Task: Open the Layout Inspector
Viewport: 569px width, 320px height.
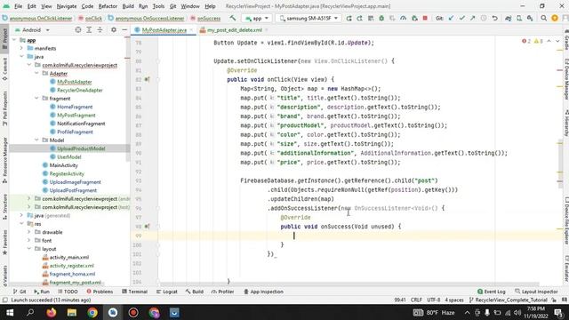Action: [x=536, y=292]
